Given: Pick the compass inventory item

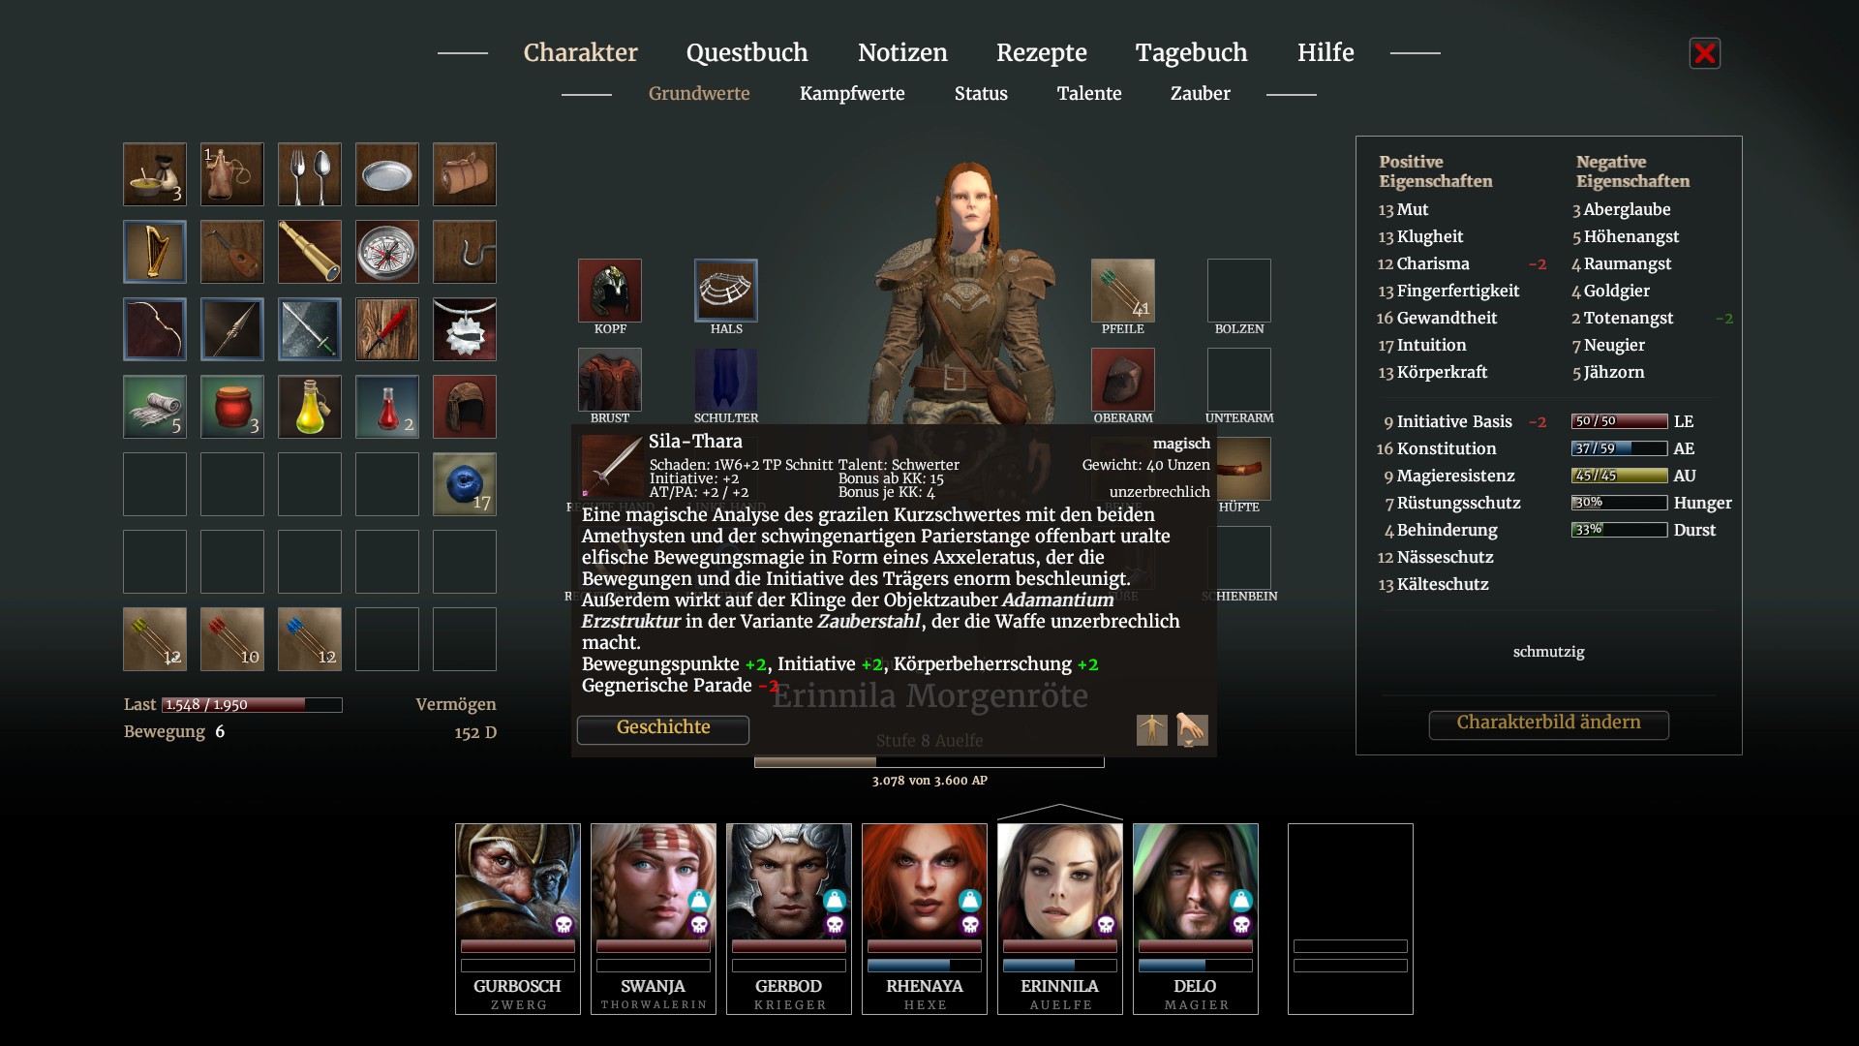Looking at the screenshot, I should 387,252.
